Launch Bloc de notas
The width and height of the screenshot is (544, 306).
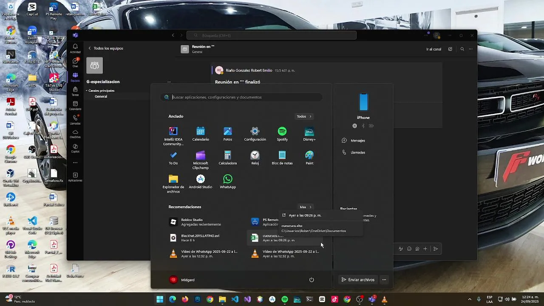point(282,158)
